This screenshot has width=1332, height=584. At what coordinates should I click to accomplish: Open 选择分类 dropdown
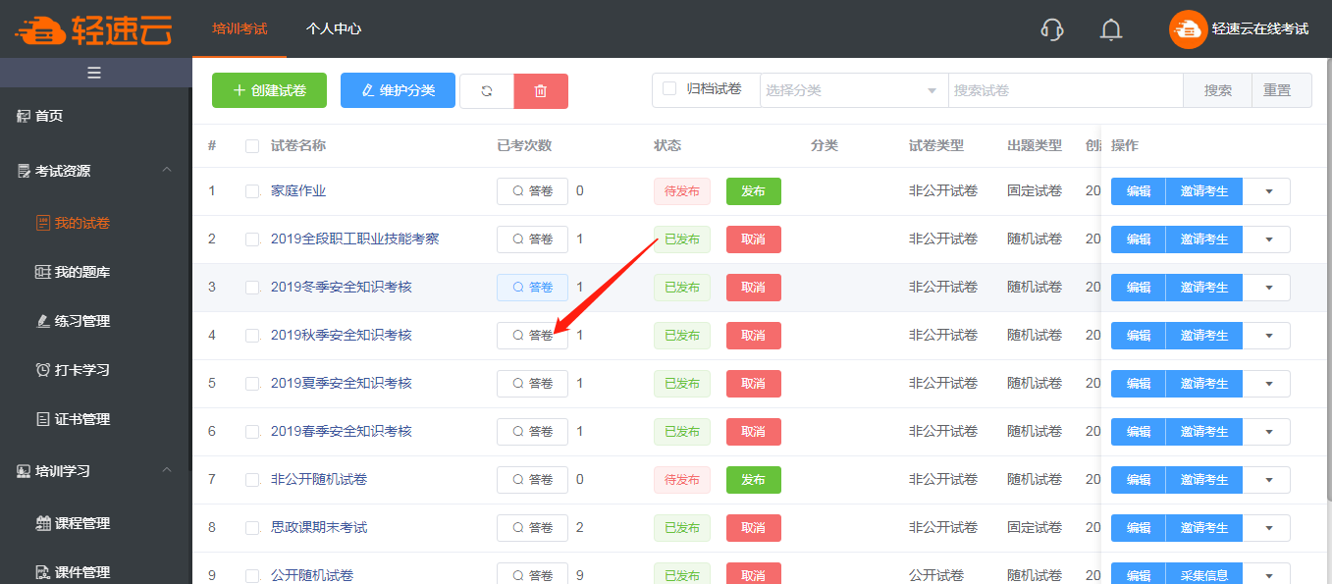(853, 90)
